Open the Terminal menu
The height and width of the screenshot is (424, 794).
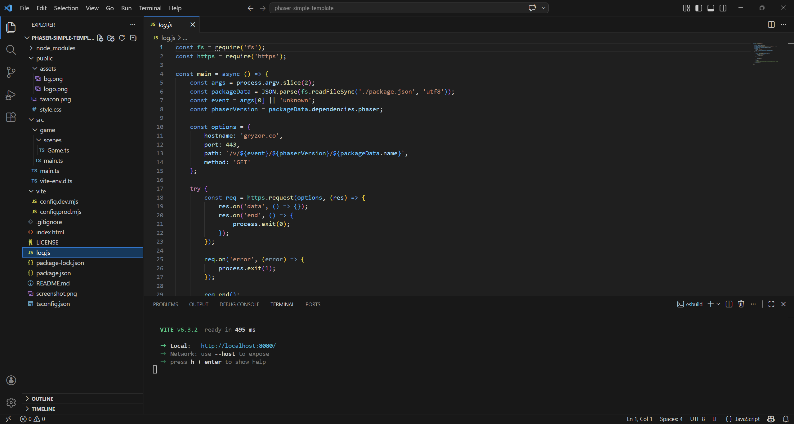[150, 8]
